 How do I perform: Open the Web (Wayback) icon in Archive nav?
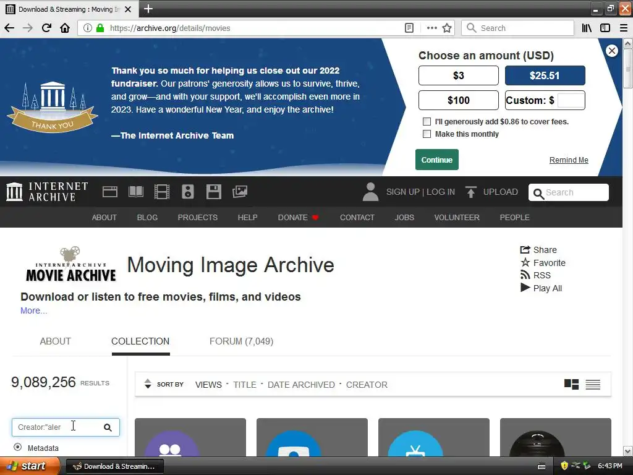coord(110,192)
